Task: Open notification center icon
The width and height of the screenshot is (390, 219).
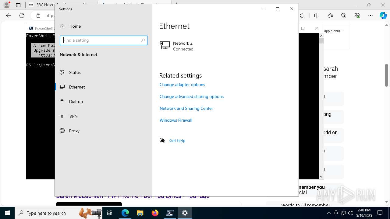Action: pyautogui.click(x=380, y=213)
